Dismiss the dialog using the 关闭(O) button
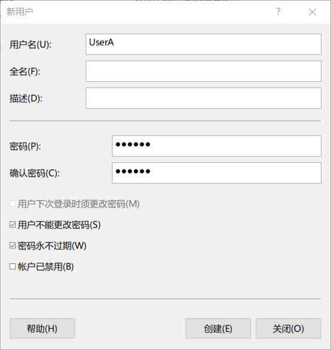The width and height of the screenshot is (331, 350). pos(289,328)
